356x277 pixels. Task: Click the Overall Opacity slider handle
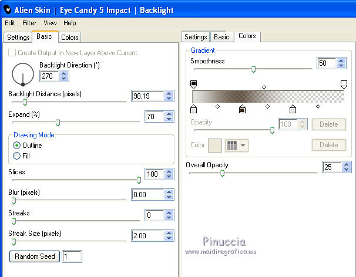point(222,173)
